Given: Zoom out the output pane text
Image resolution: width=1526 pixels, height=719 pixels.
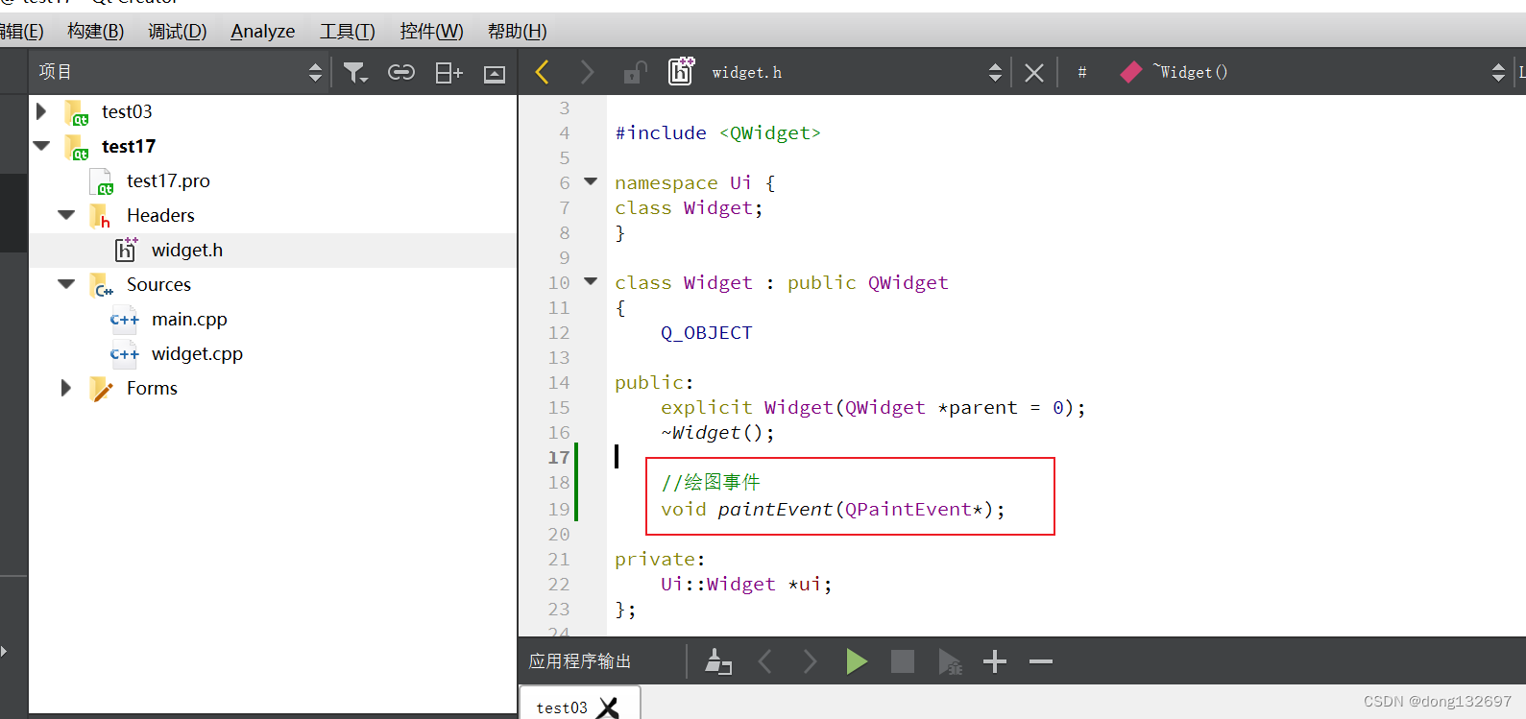Looking at the screenshot, I should click(x=1041, y=661).
